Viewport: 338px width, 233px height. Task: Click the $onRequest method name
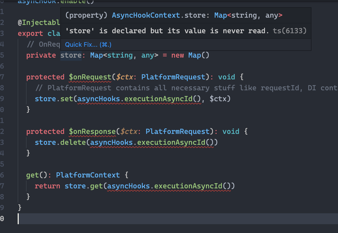coord(90,77)
